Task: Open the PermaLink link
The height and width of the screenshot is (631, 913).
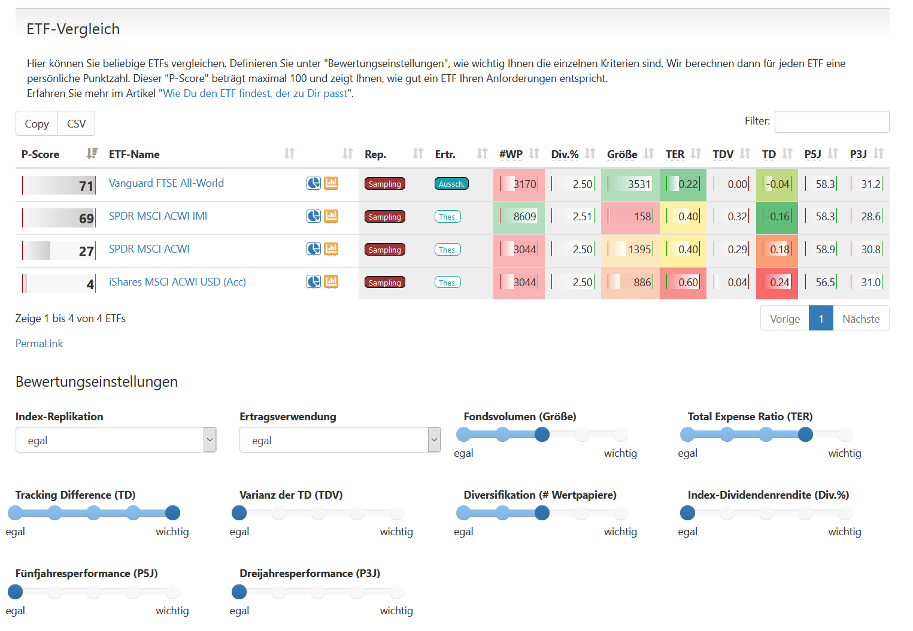Action: coord(39,344)
